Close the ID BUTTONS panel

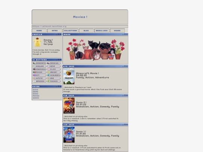coord(61,60)
